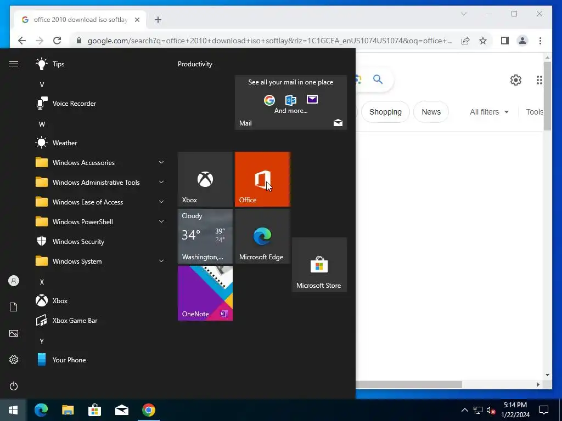Click the Windows Start button

[x=13, y=410]
